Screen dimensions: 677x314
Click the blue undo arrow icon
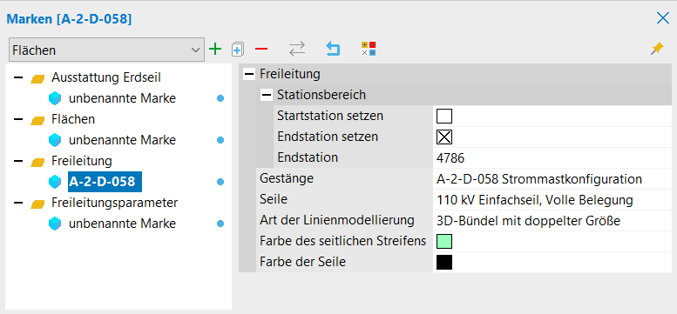[x=333, y=49]
